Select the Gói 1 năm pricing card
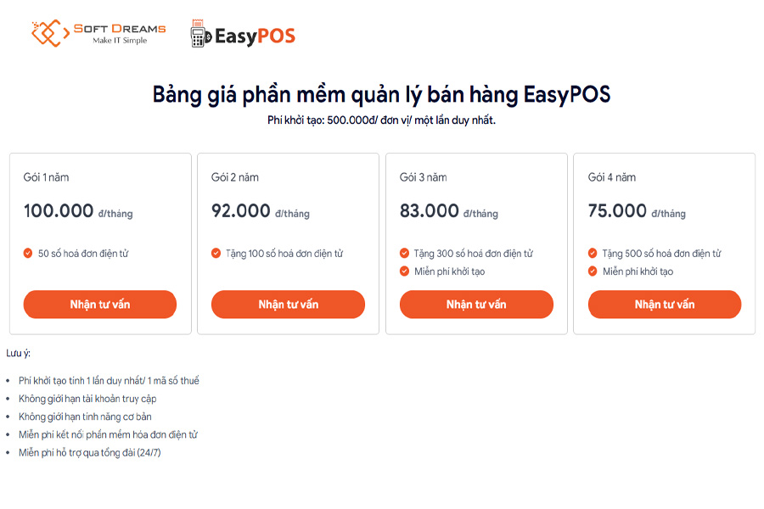This screenshot has height=509, width=764. [x=99, y=242]
